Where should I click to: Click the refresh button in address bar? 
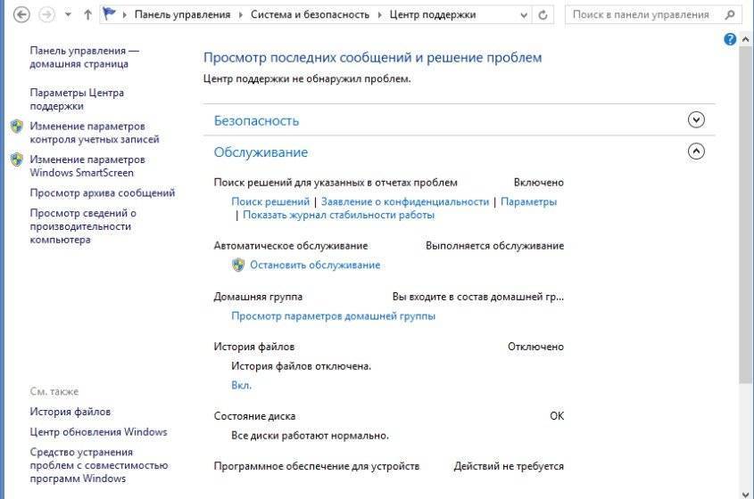pyautogui.click(x=543, y=15)
